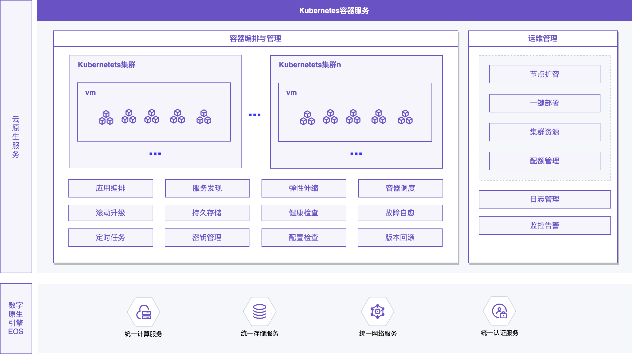Click the Kubernetes容器服务 header bar

(x=334, y=11)
